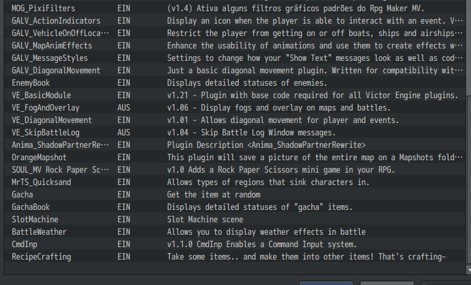Viewport: 471px width, 285px height.
Task: Select the VE_DiagonalMovement plugin row
Action: (235, 120)
